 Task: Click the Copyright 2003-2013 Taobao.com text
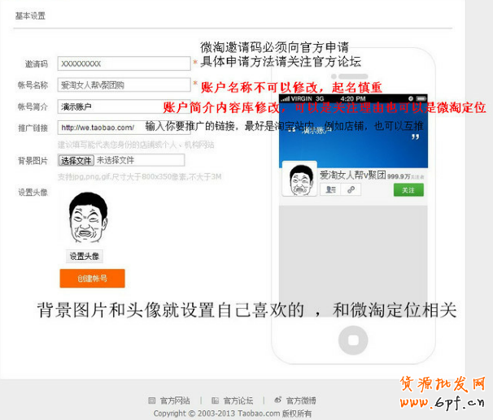coord(233,414)
